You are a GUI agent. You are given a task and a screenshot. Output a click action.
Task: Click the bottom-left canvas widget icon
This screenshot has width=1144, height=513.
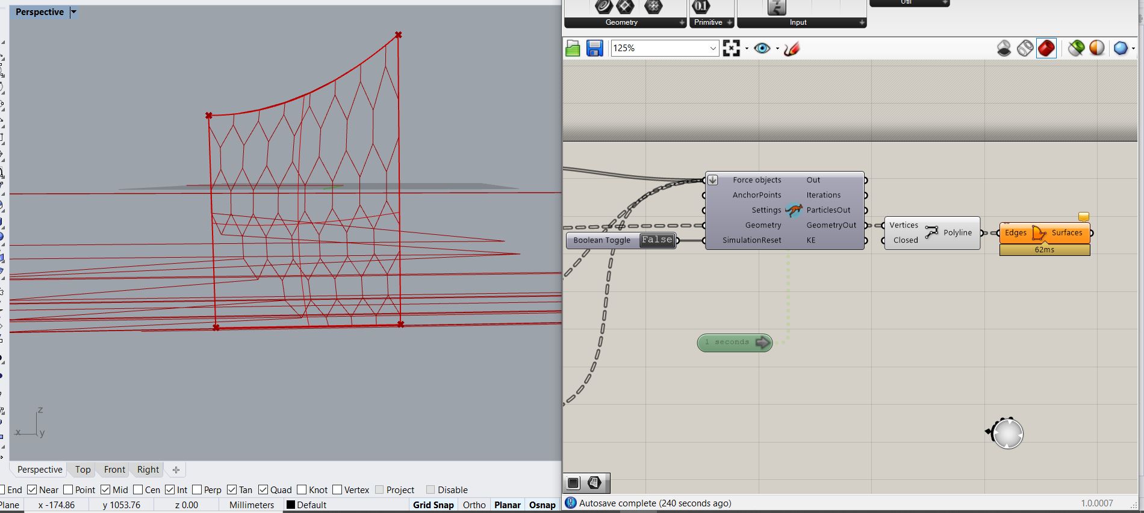coord(573,483)
